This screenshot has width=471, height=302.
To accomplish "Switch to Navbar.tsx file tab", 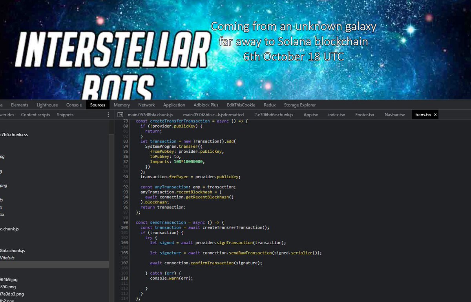I will coord(394,115).
